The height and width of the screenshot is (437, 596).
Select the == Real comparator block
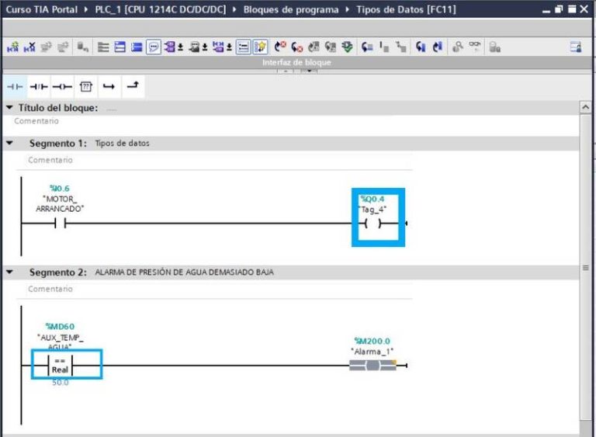pyautogui.click(x=60, y=365)
